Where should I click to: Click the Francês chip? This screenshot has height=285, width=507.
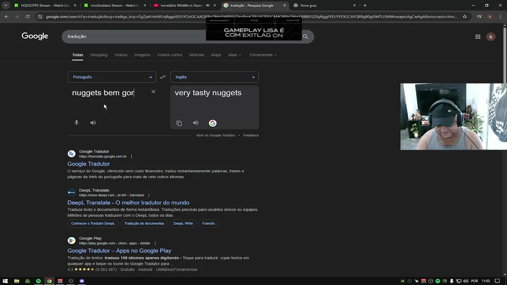pos(208,224)
